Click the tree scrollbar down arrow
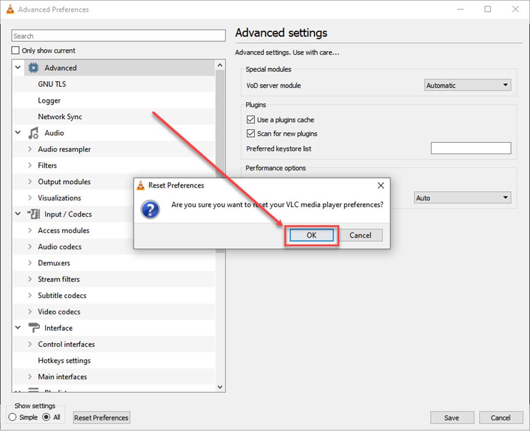 [x=220, y=387]
